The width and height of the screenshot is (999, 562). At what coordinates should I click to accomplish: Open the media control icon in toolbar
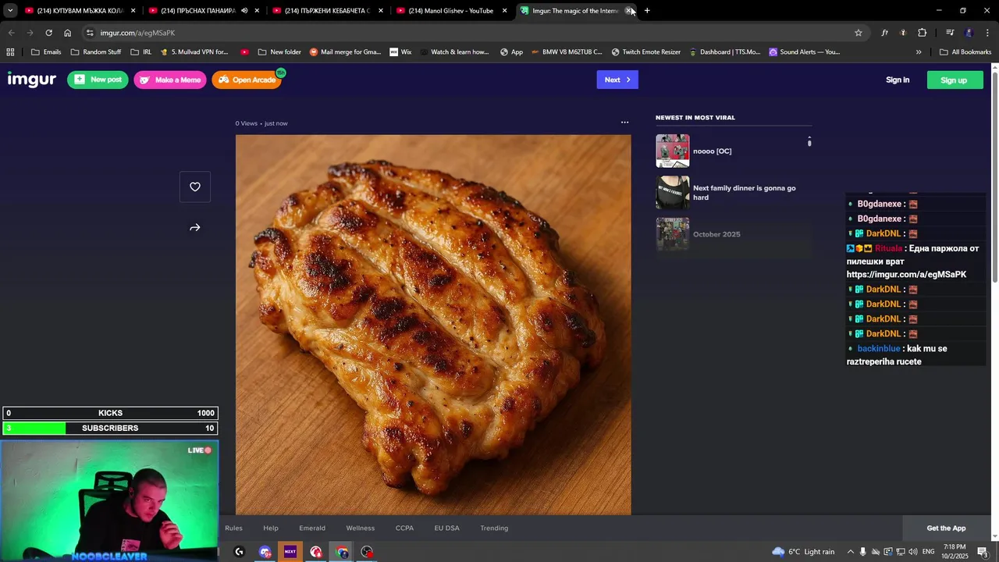pyautogui.click(x=950, y=33)
